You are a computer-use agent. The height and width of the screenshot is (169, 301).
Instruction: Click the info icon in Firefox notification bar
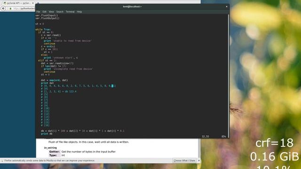click(x=2, y=161)
